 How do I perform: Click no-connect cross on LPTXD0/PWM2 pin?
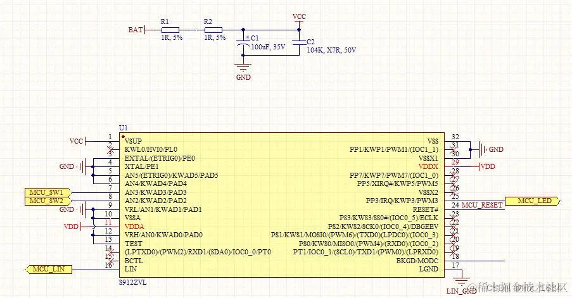[x=110, y=252]
